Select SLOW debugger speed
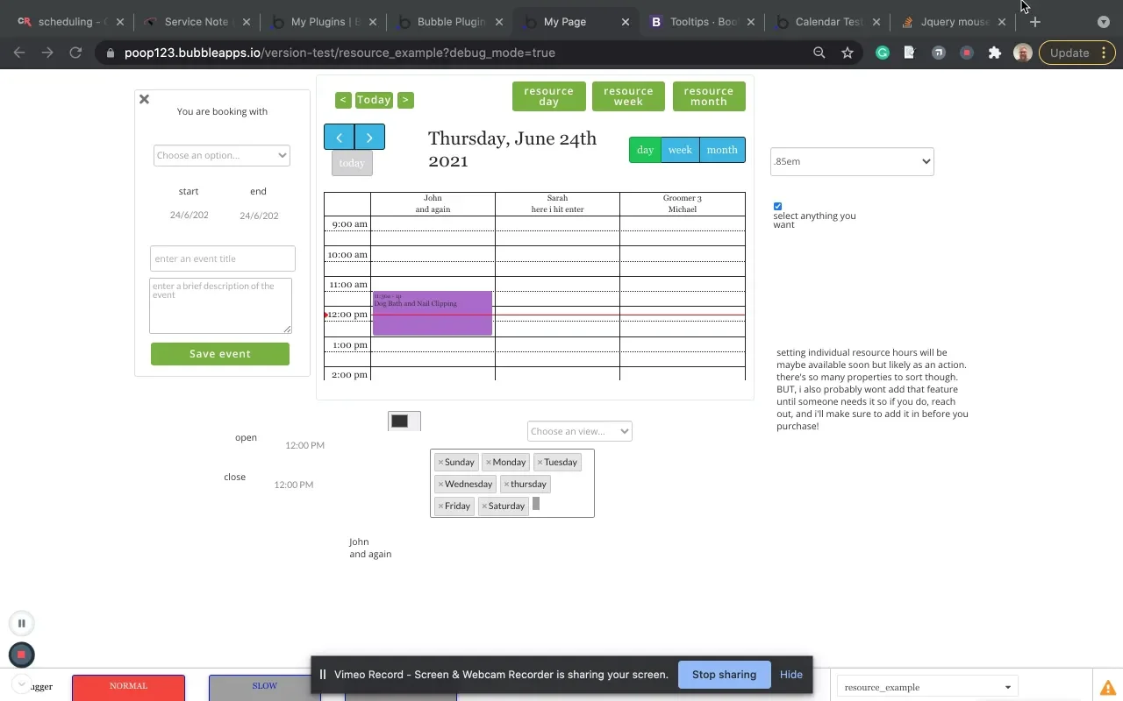This screenshot has width=1123, height=701. point(265,687)
